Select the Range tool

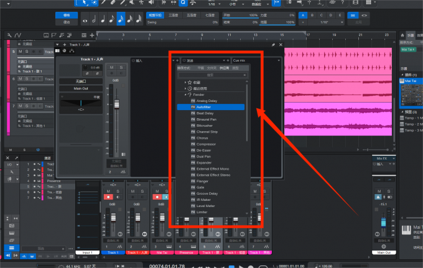point(94,2)
